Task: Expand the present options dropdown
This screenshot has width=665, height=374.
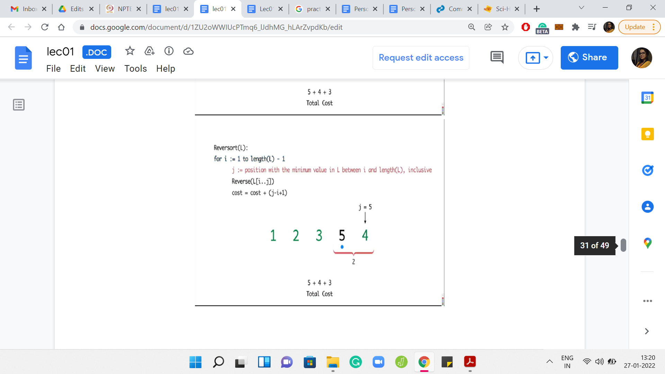Action: point(546,57)
